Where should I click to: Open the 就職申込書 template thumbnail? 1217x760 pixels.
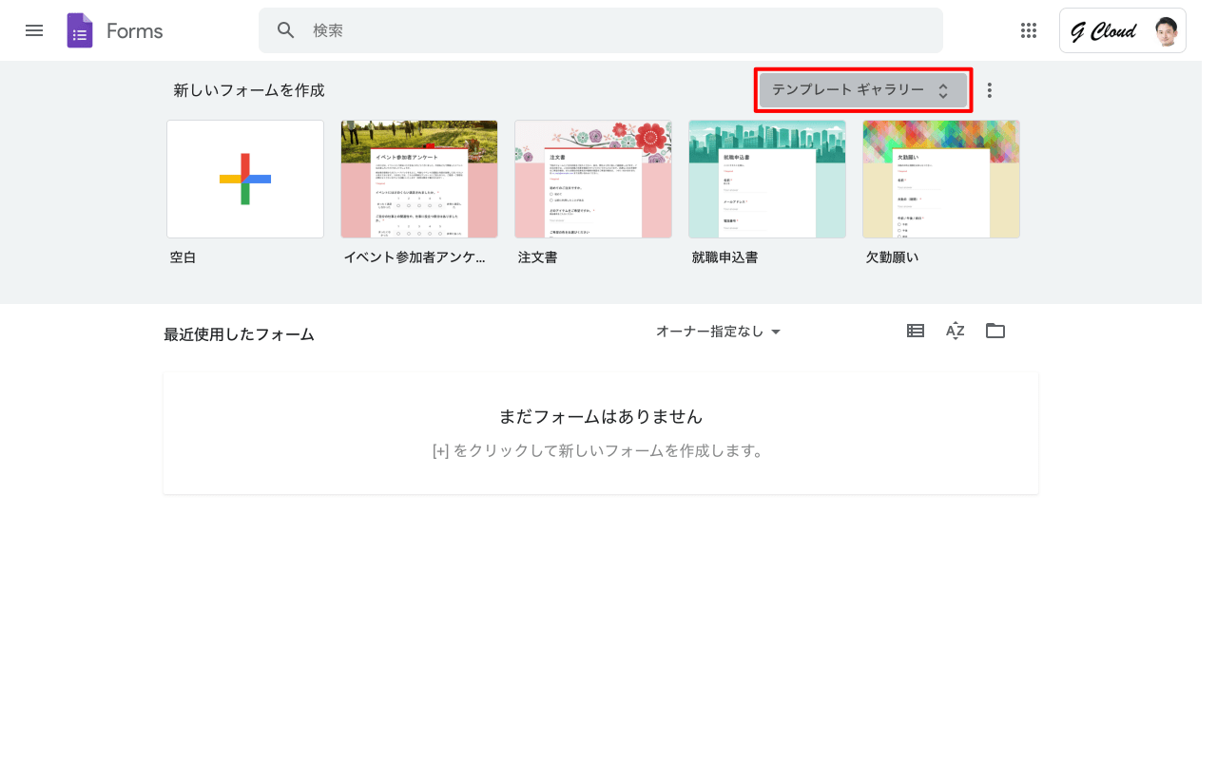coord(767,179)
